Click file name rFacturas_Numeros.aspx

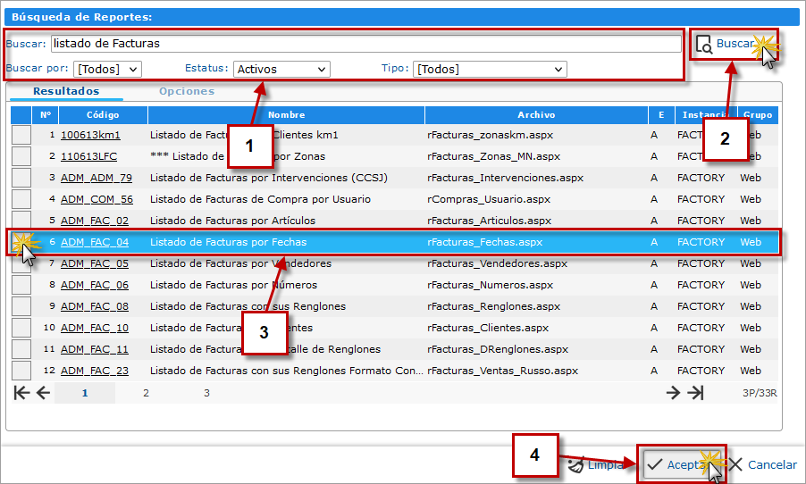[x=490, y=285]
